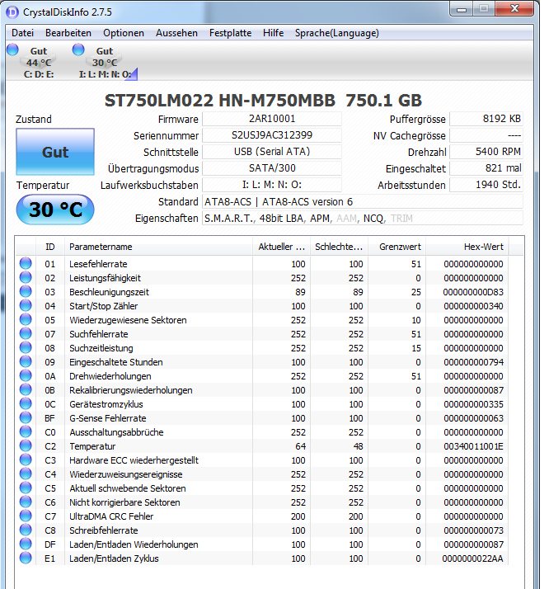Click status orb of G-Sense Fehlerrate row
The width and height of the screenshot is (549, 589).
click(26, 417)
